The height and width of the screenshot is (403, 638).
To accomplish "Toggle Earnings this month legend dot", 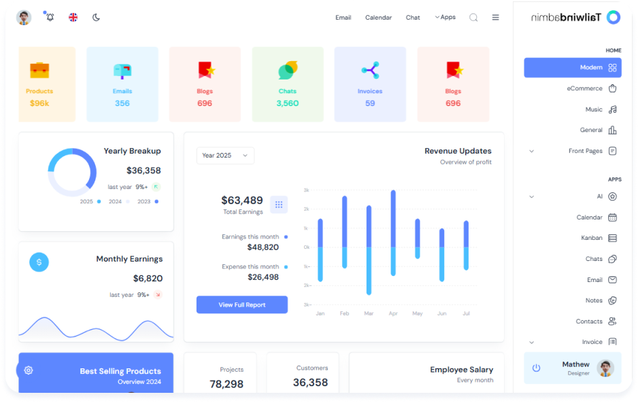I will pyautogui.click(x=286, y=237).
